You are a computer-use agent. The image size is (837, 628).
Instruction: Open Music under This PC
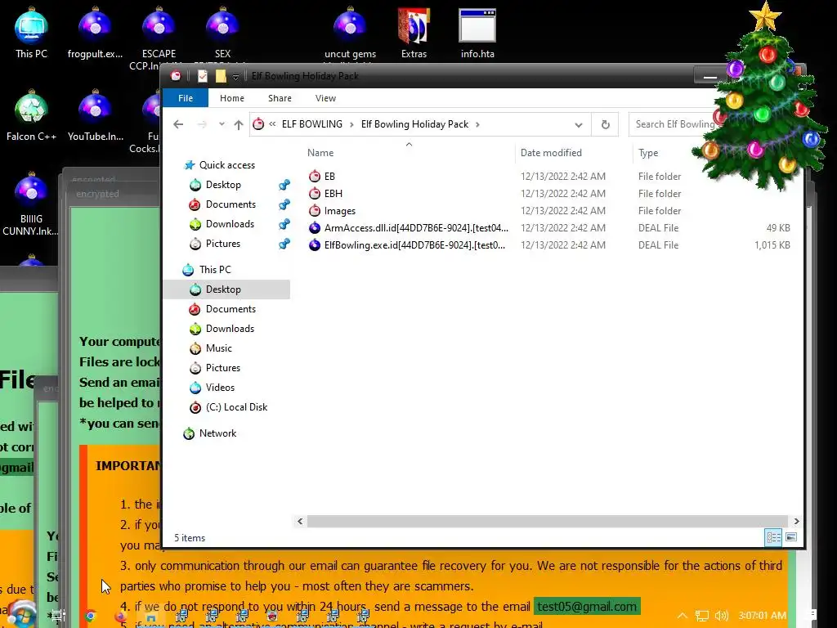point(218,348)
